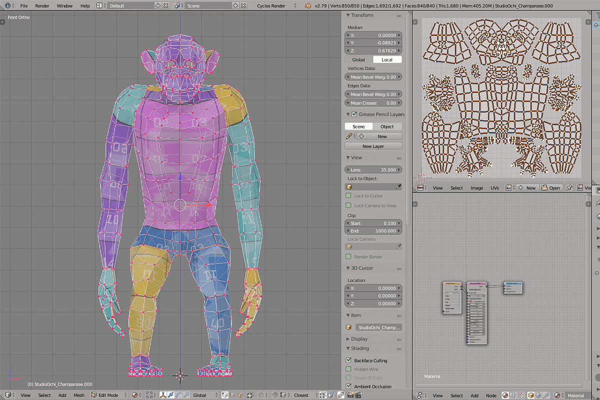The image size is (600, 400).
Task: Disable Backface Culling checkbox
Action: click(348, 360)
